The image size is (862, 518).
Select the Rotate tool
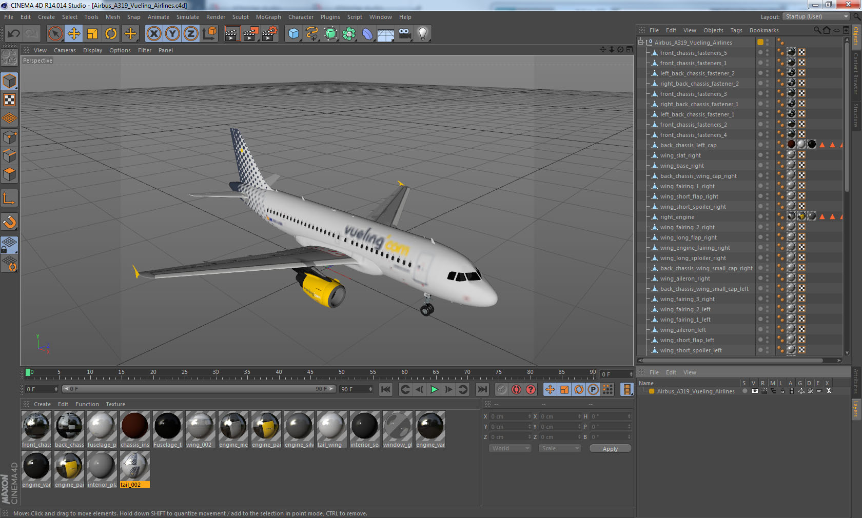(x=111, y=34)
